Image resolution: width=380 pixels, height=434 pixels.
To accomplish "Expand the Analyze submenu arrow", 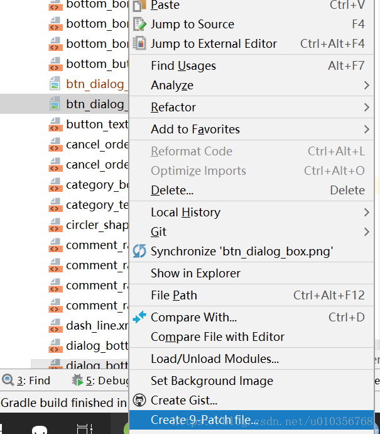I will 366,86.
